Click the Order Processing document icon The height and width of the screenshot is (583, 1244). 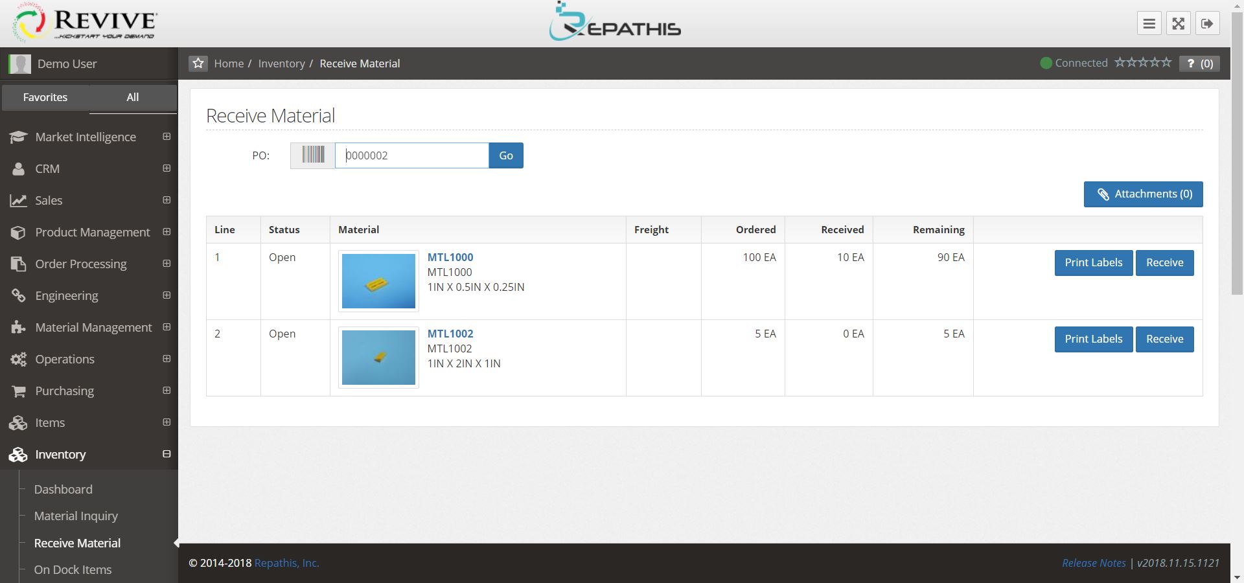(18, 264)
